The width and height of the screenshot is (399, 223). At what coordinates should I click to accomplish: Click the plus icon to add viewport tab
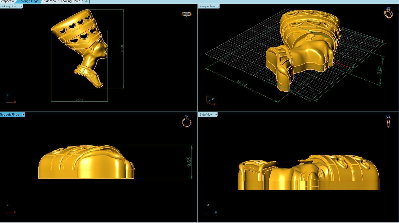(86, 1)
